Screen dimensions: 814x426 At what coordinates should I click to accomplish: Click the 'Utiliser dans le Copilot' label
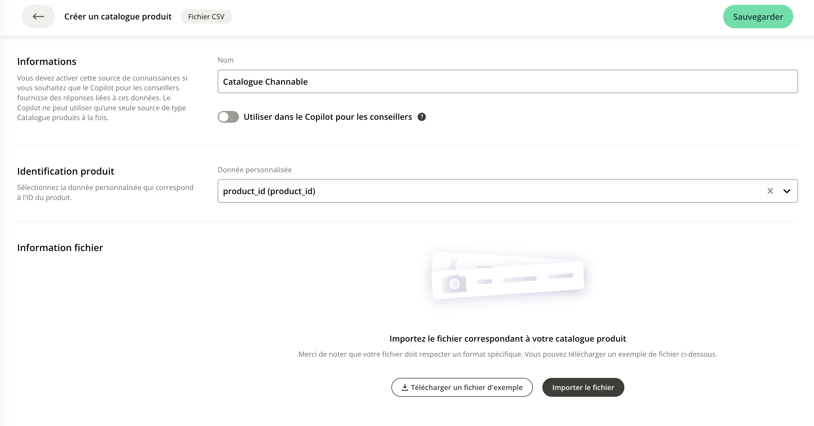tap(327, 117)
